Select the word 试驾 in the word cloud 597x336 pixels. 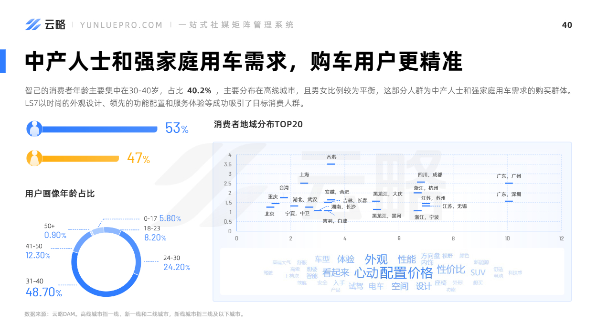click(356, 286)
